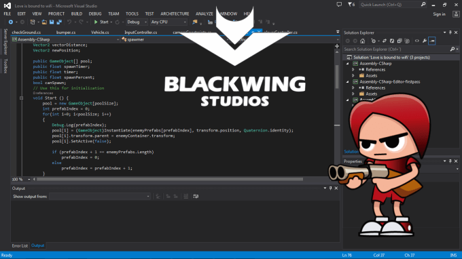
Task: Click the View Code icon in Solution Explorer
Action: pyautogui.click(x=417, y=41)
